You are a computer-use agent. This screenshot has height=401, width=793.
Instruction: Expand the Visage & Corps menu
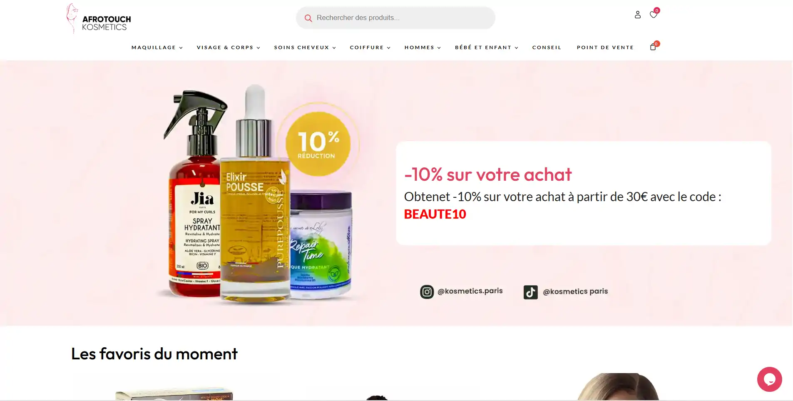(x=228, y=47)
